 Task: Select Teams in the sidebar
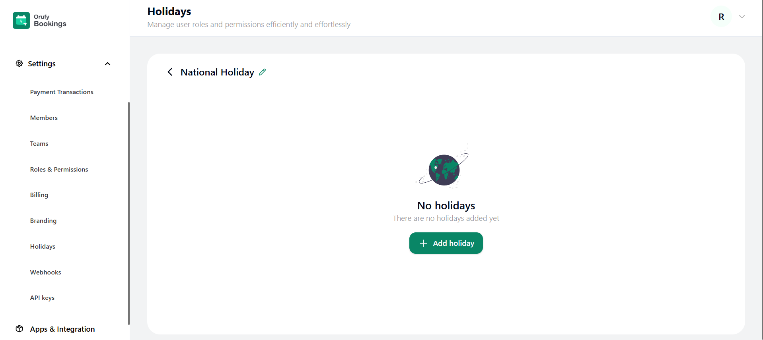(x=39, y=143)
